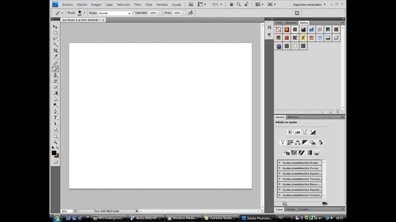Expand Ajustes preestablecidos Niveles
Image resolution: width=396 pixels, height=222 pixels.
click(280, 163)
